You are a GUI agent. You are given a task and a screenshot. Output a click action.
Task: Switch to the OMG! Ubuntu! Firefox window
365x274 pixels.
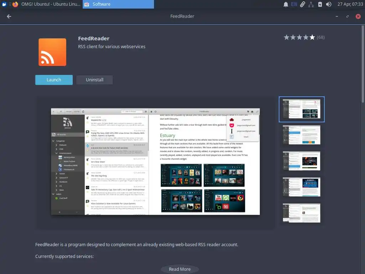(46, 4)
